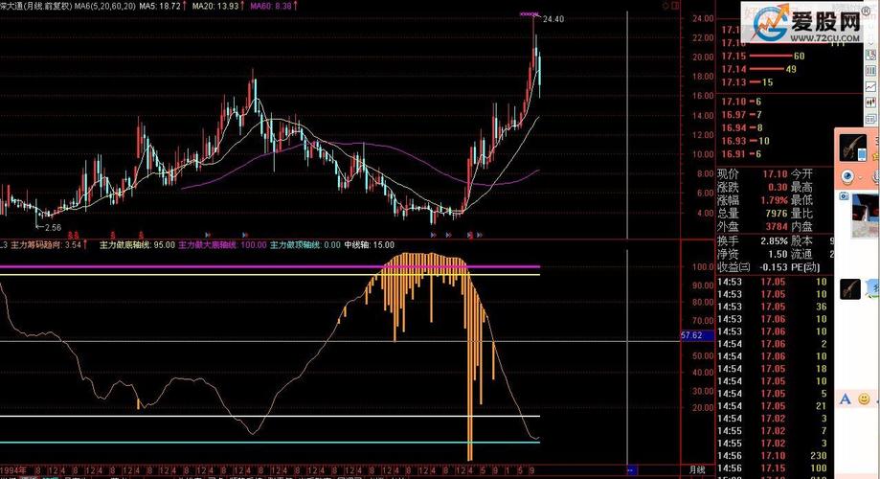Click the blue marker on the time axis
The image size is (880, 479).
tap(631, 470)
